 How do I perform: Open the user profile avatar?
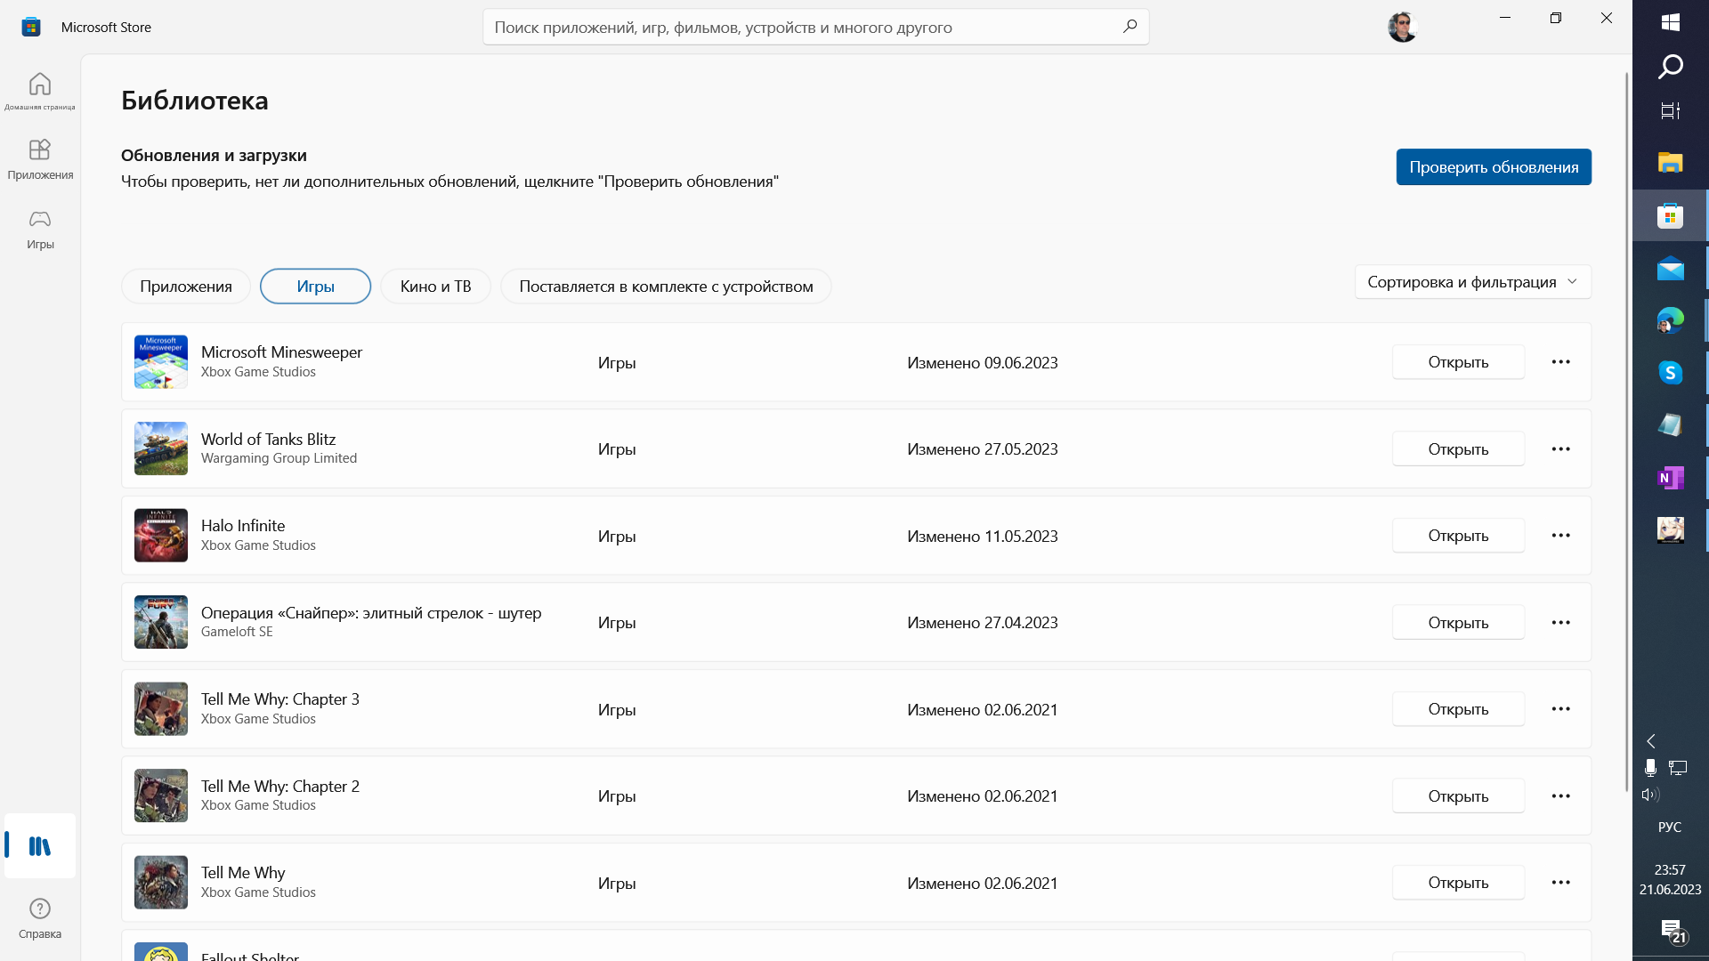pos(1402,27)
